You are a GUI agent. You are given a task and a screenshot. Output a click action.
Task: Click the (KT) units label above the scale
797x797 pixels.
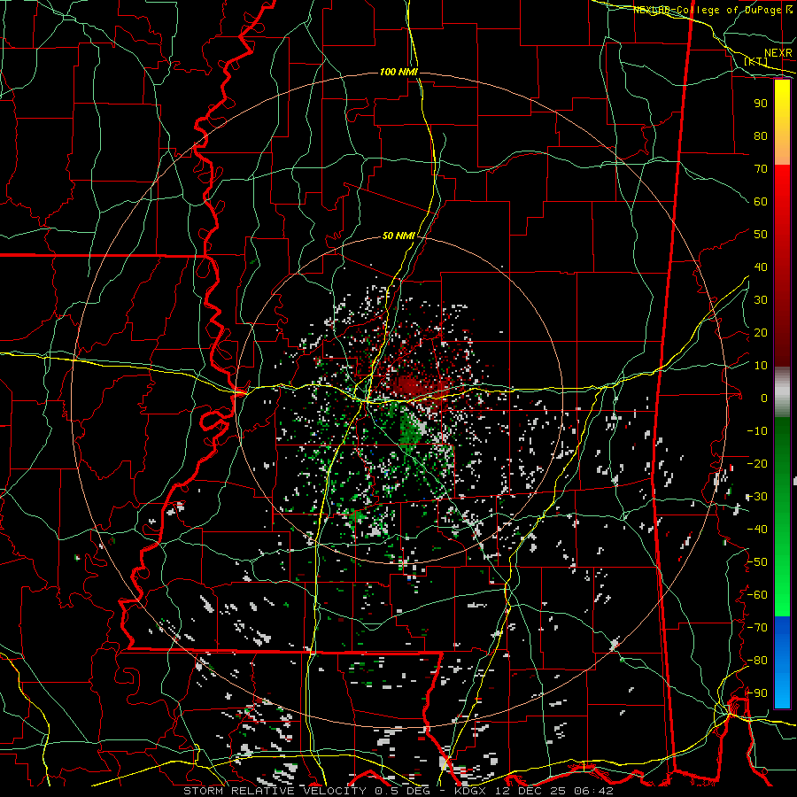click(755, 61)
